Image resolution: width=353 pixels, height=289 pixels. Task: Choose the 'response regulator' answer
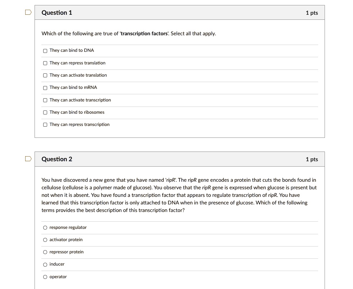pyautogui.click(x=45, y=227)
